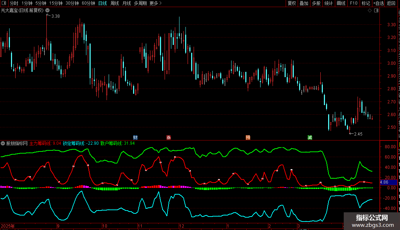Expand the 股朋指标网 indicator menu arrow
The width and height of the screenshot is (400, 230).
point(3,143)
